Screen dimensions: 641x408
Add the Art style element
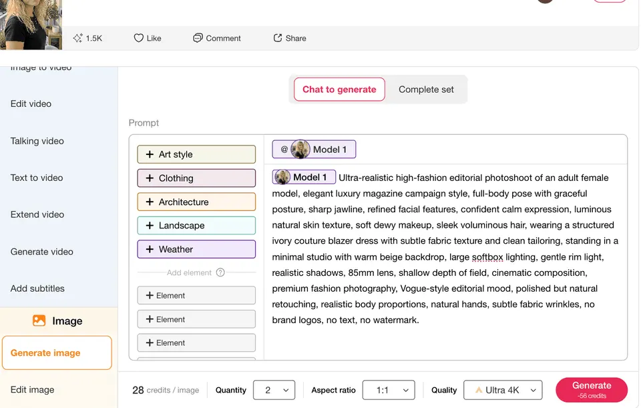[196, 154]
